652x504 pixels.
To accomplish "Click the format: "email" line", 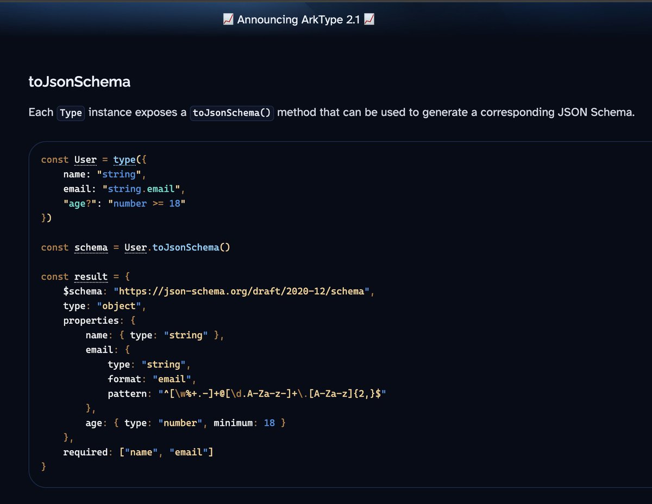I will 151,379.
